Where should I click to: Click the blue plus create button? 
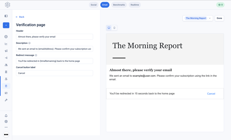click(6, 25)
